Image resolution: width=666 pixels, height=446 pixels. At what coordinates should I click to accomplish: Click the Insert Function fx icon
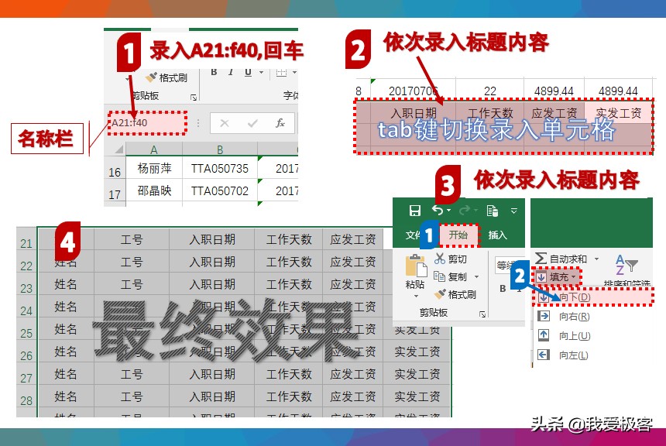[x=280, y=124]
